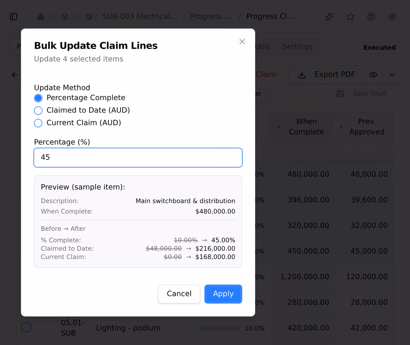Click the 280,000.00 When Complete cell

pos(308,302)
